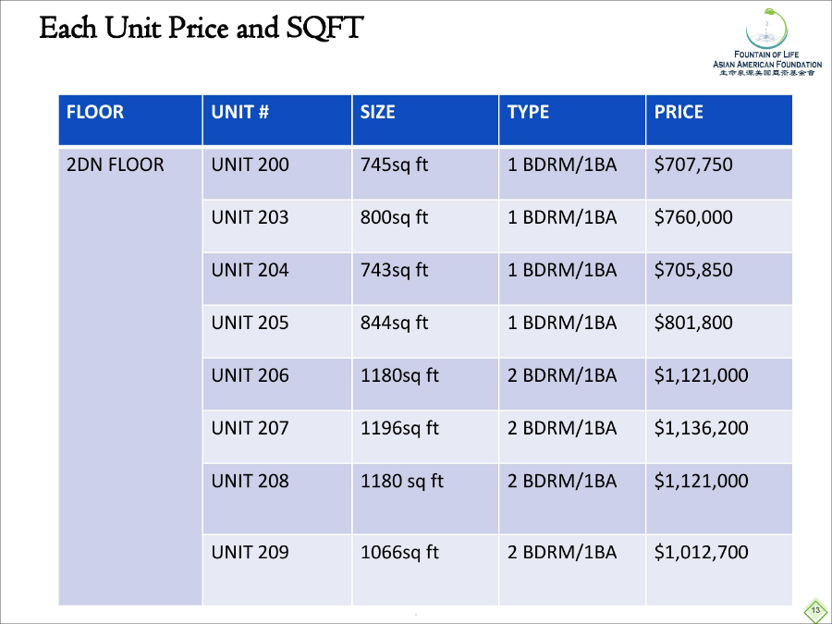Click the slide title Each Unit Price and SQFT
This screenshot has width=832, height=624.
(x=201, y=29)
